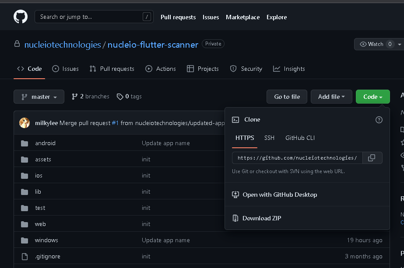Open the .gitignore file
Screen dimensions: 404x268
pos(48,257)
